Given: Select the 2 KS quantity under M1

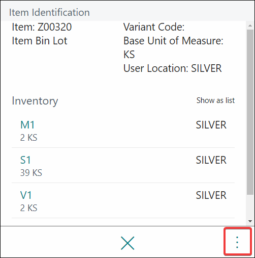Looking at the screenshot, I should (x=28, y=138).
